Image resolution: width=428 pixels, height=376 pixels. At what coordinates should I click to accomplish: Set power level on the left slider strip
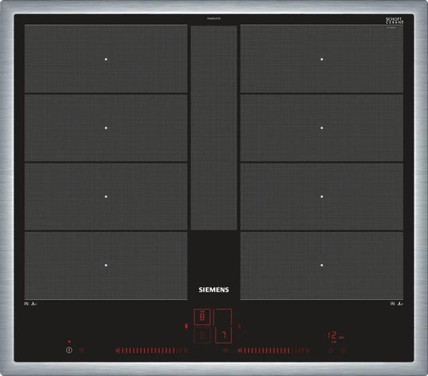[152, 350]
